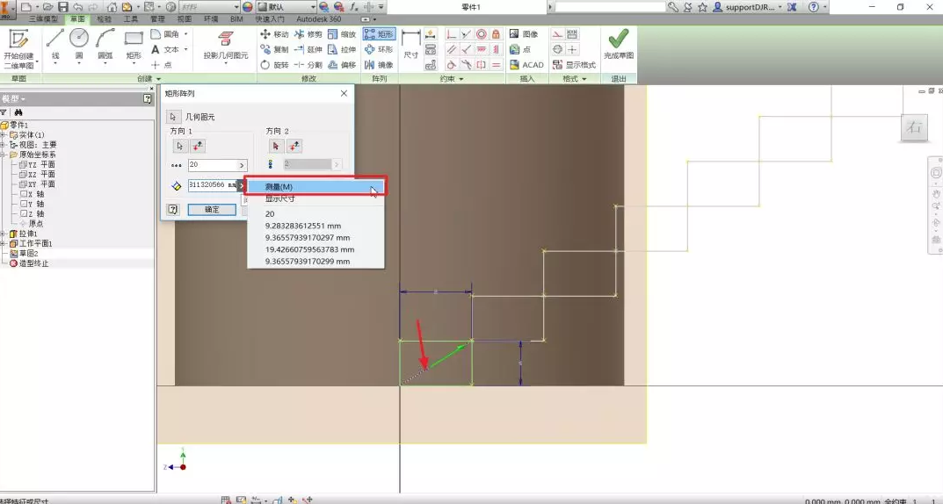The width and height of the screenshot is (943, 504).
Task: Toggle the 几何图元 geometry selection arrow button
Action: [x=173, y=117]
